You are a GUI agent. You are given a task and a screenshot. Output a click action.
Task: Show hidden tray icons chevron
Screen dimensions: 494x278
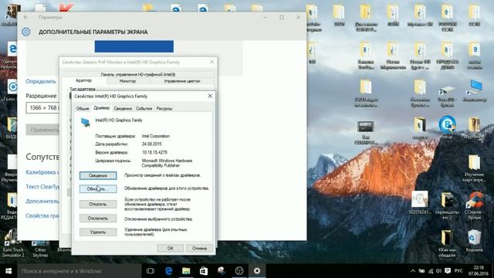point(413,271)
